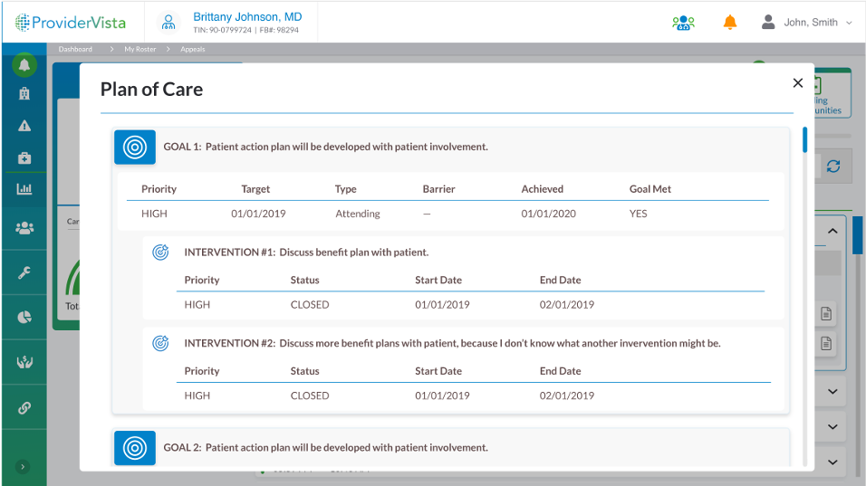Click the Plan of Care modal scrollbar
866x486 pixels.
804,141
